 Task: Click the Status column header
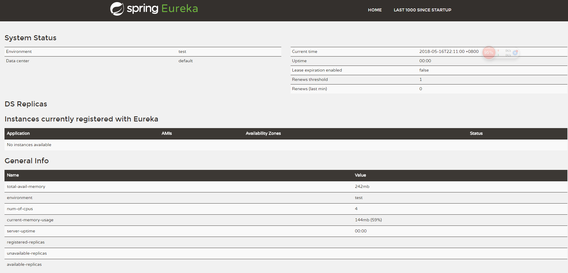pyautogui.click(x=476, y=133)
